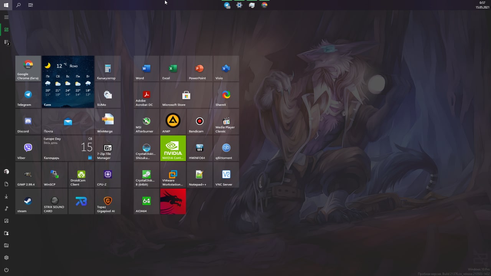
Task: Open 7-Zip File Manager tile
Action: 108,148
